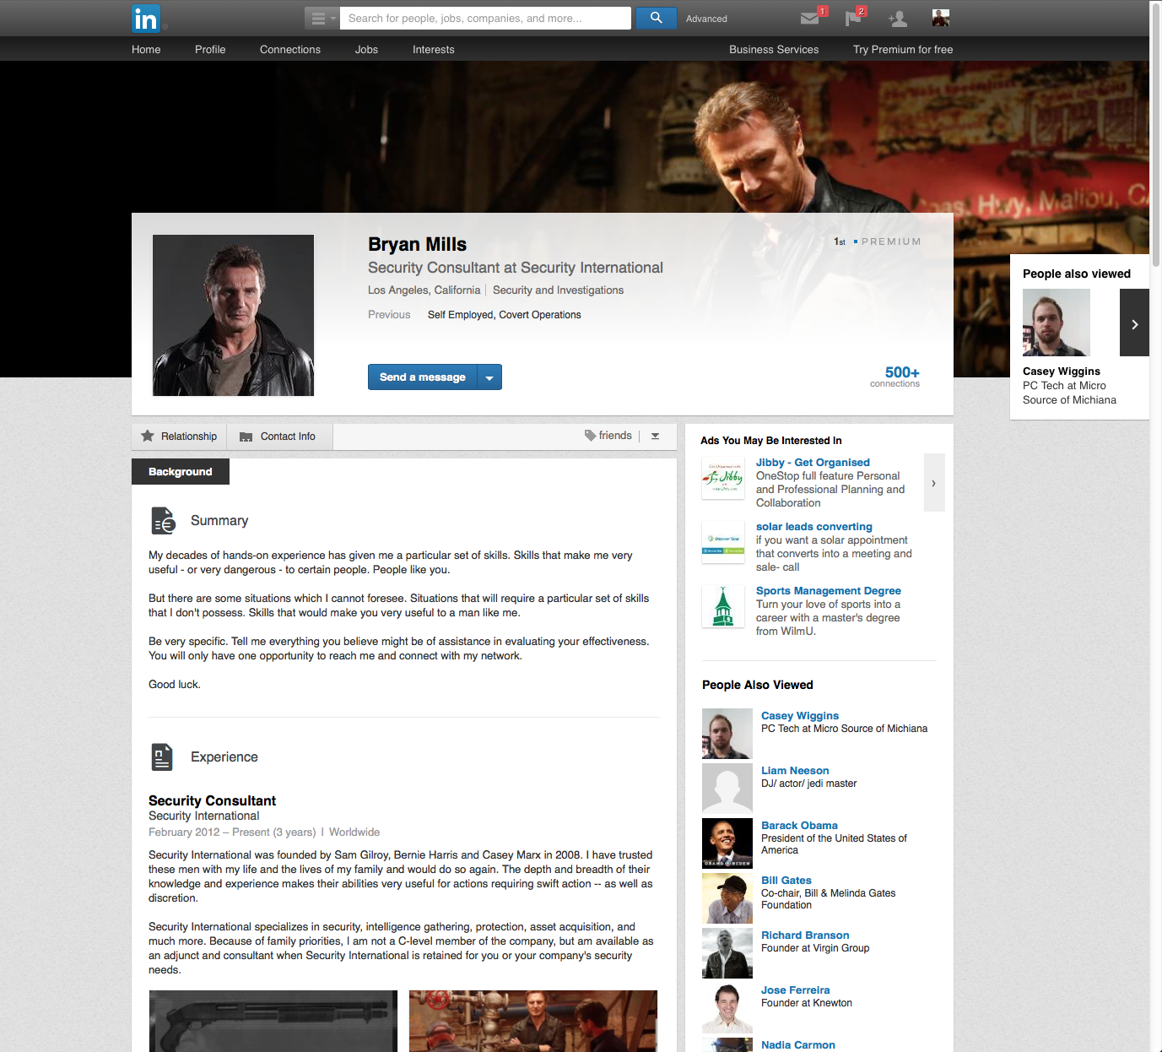
Task: Open the Connections menu item
Action: tap(290, 50)
